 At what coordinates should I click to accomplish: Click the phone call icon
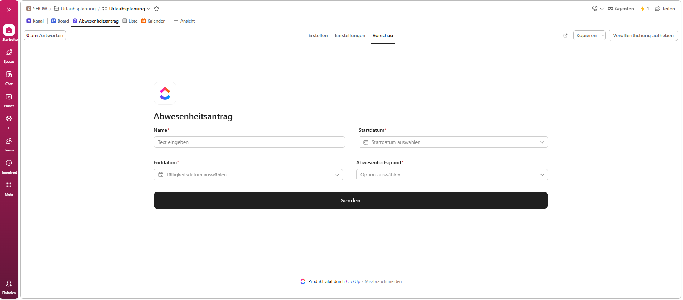pyautogui.click(x=594, y=9)
